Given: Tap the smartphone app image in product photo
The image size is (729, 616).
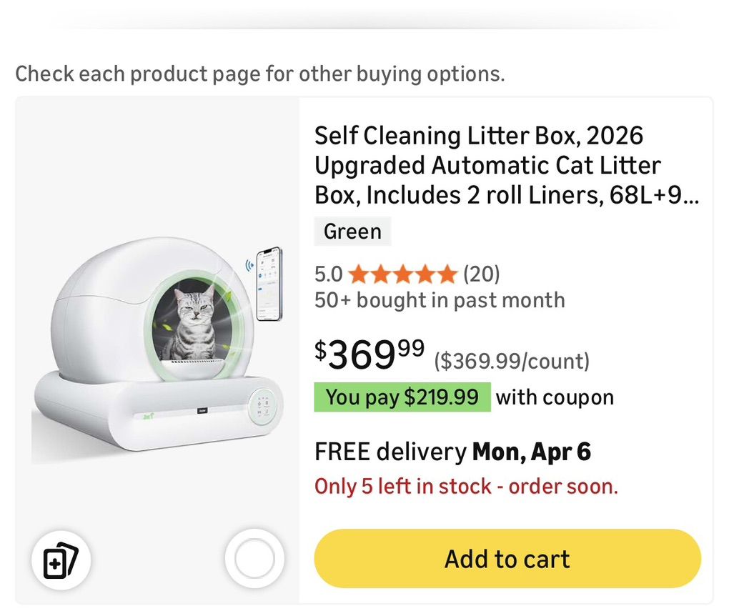Looking at the screenshot, I should coord(269,284).
